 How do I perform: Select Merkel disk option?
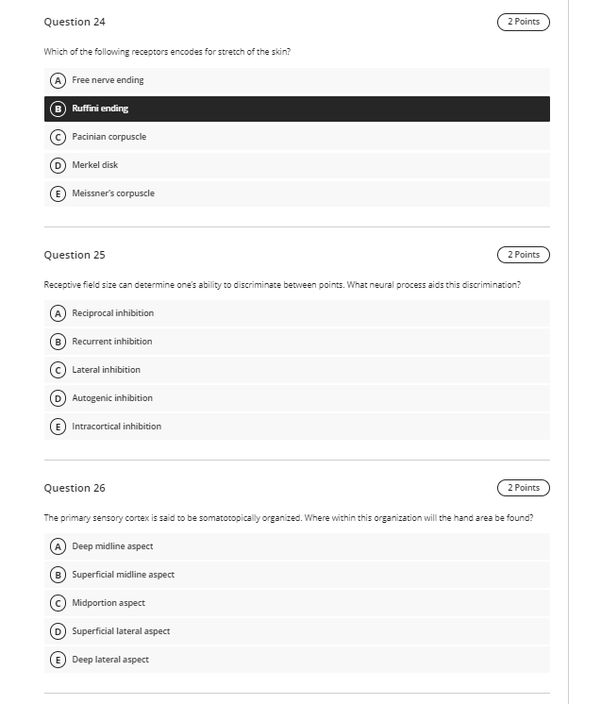coord(296,165)
